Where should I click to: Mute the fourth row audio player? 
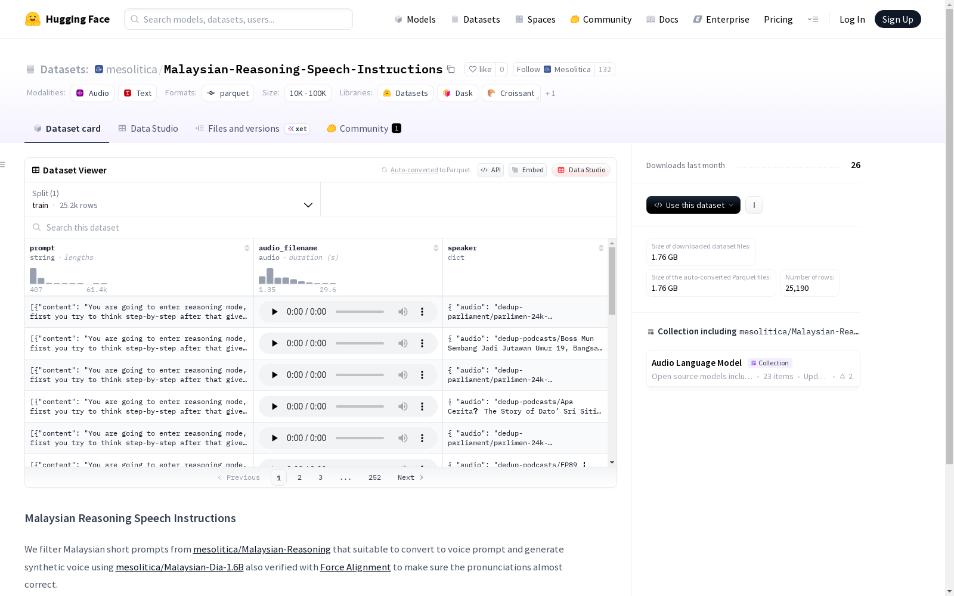point(403,406)
